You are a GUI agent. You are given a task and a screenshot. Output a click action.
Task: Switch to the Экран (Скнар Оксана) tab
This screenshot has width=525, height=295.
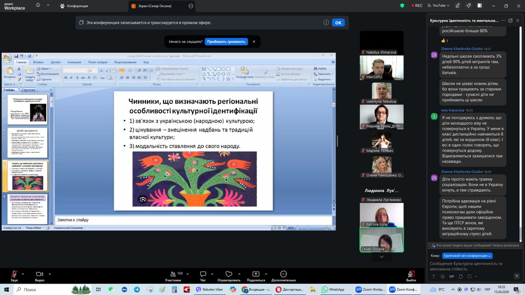coord(155,6)
